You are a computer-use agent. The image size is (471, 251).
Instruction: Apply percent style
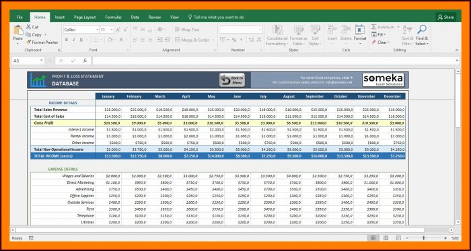(233, 40)
